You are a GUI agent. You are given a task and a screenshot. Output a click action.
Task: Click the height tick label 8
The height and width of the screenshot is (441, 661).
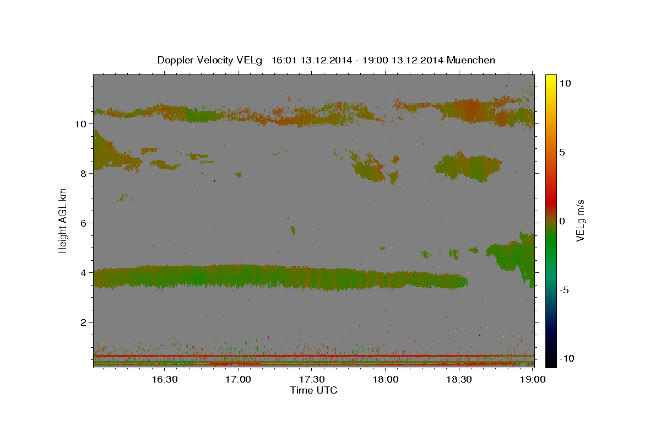tap(84, 173)
